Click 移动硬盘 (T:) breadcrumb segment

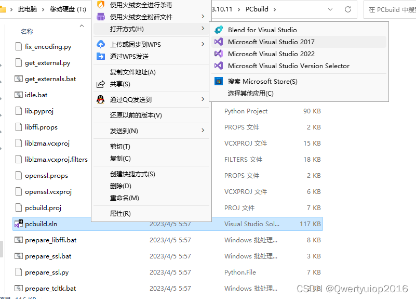click(x=68, y=9)
